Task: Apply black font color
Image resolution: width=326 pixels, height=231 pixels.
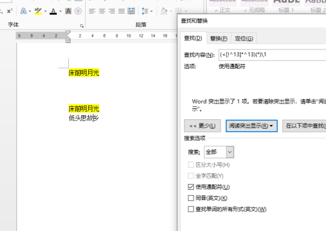Action: (x=53, y=11)
